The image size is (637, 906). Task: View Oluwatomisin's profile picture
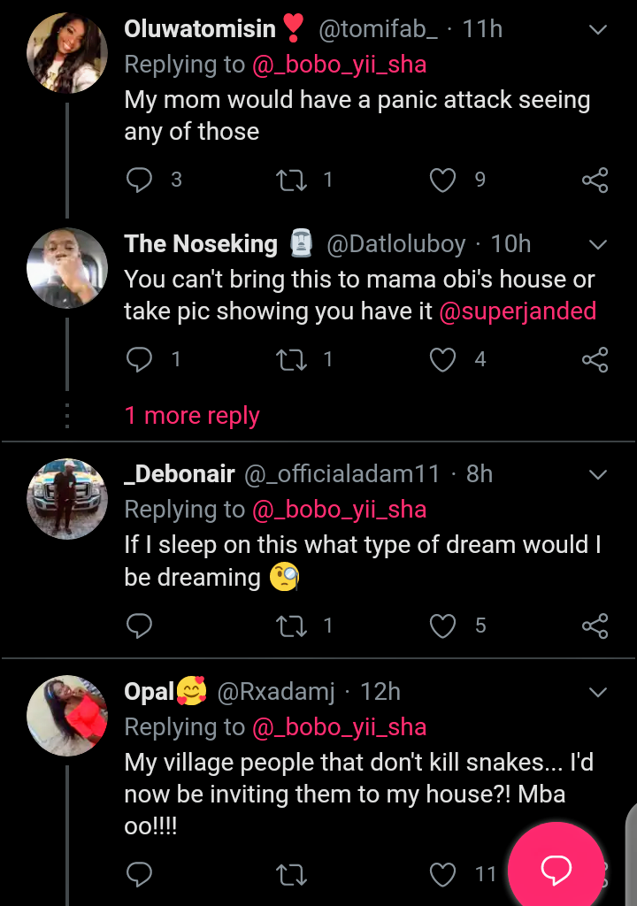tap(67, 53)
